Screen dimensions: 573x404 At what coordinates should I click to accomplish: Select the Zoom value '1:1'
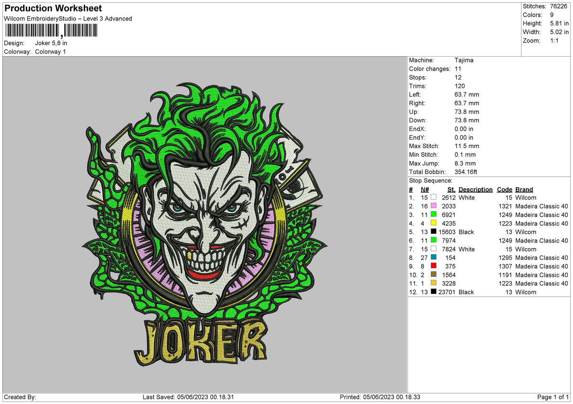[555, 40]
